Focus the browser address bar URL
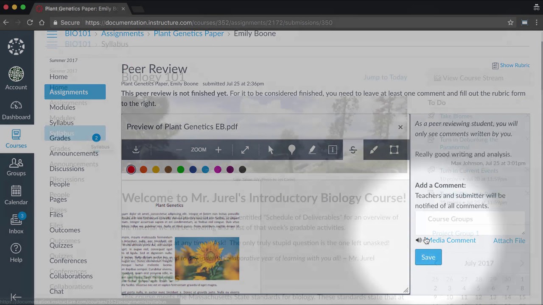The width and height of the screenshot is (543, 305). (209, 22)
